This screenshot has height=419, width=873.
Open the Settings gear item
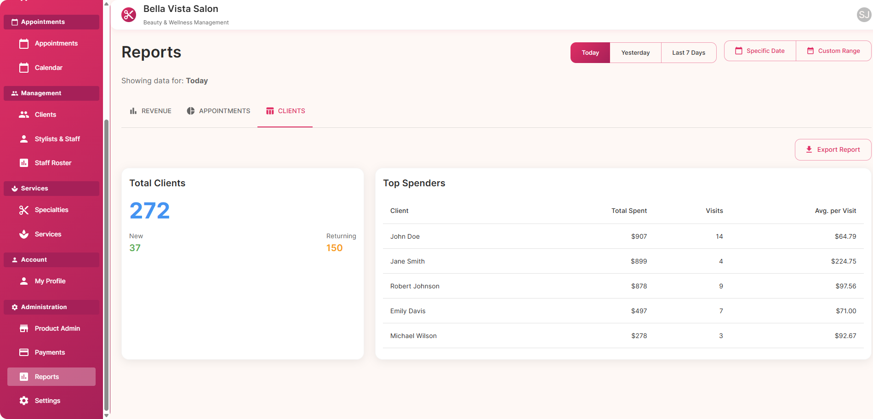[x=47, y=401]
